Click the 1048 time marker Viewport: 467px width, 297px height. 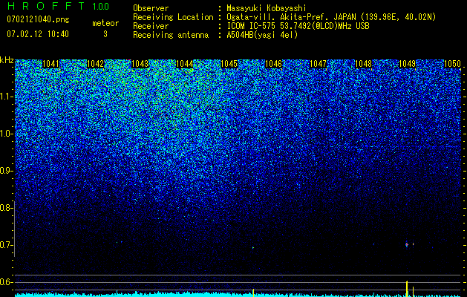pos(364,64)
